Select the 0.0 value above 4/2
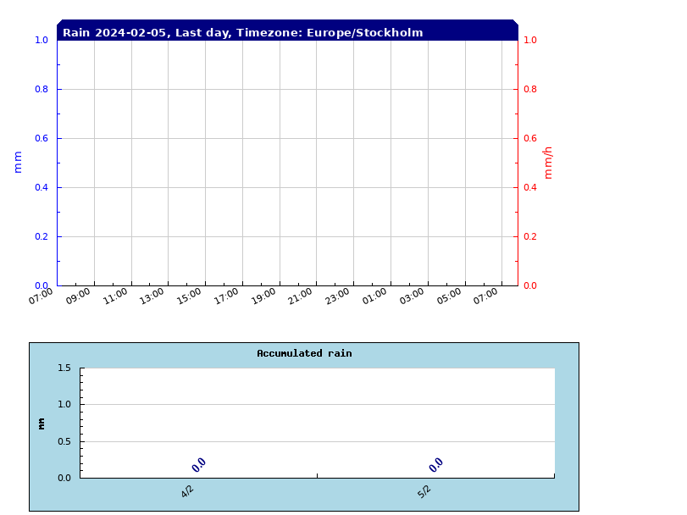 pos(199,465)
